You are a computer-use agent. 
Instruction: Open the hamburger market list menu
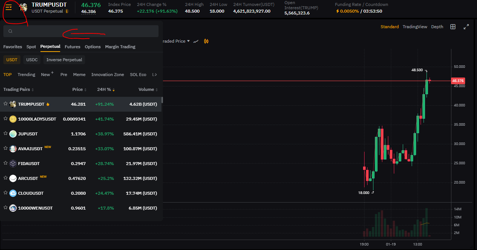(9, 7)
